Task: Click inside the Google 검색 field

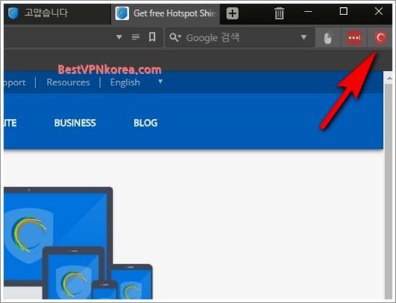Action: [x=240, y=37]
